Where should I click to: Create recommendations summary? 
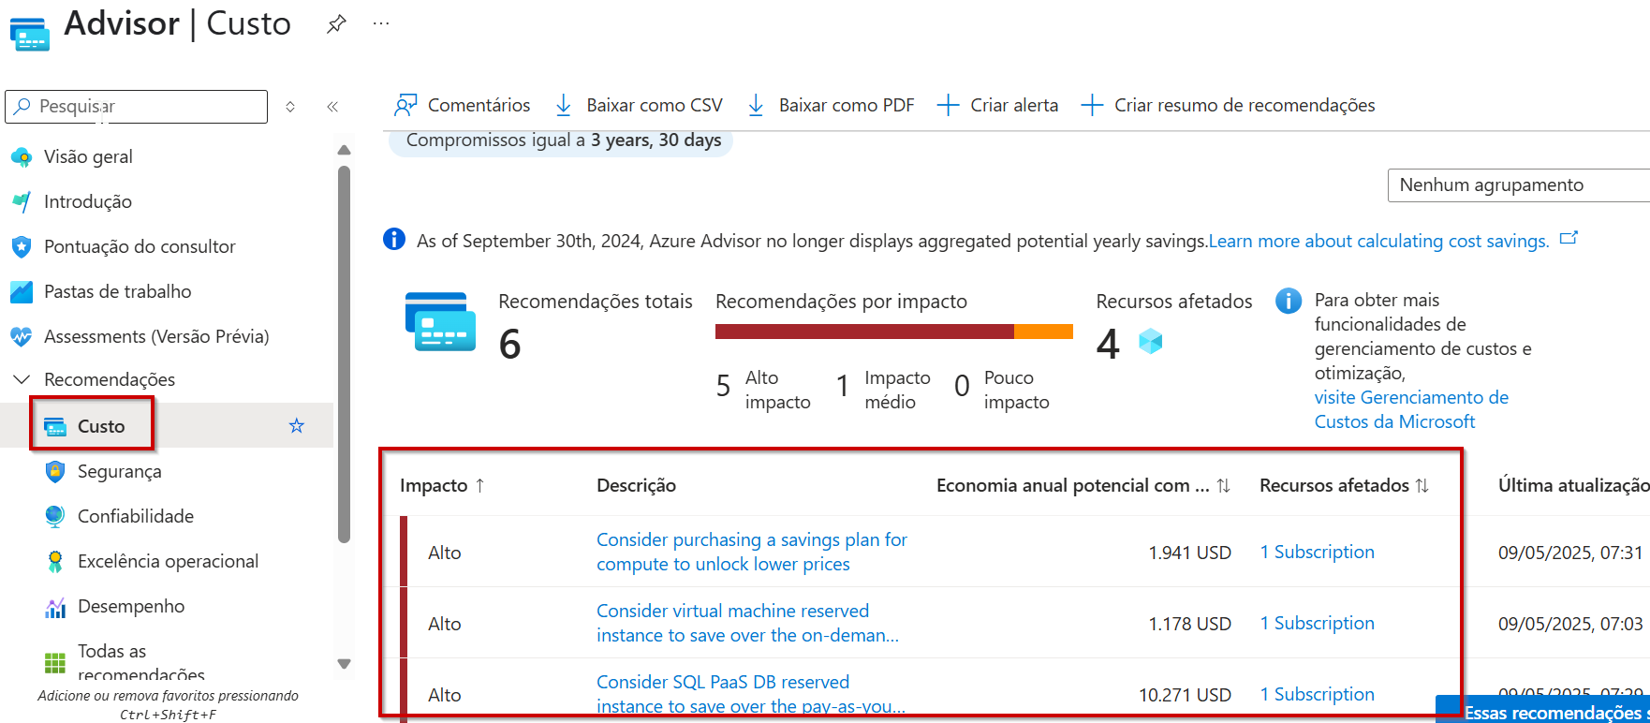1228,105
